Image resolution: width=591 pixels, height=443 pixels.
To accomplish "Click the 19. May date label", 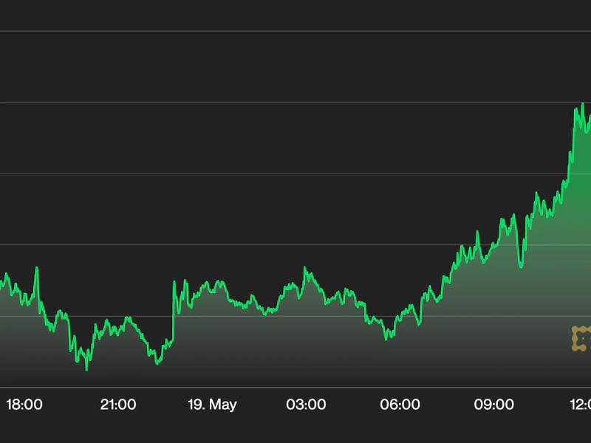I will (x=212, y=405).
